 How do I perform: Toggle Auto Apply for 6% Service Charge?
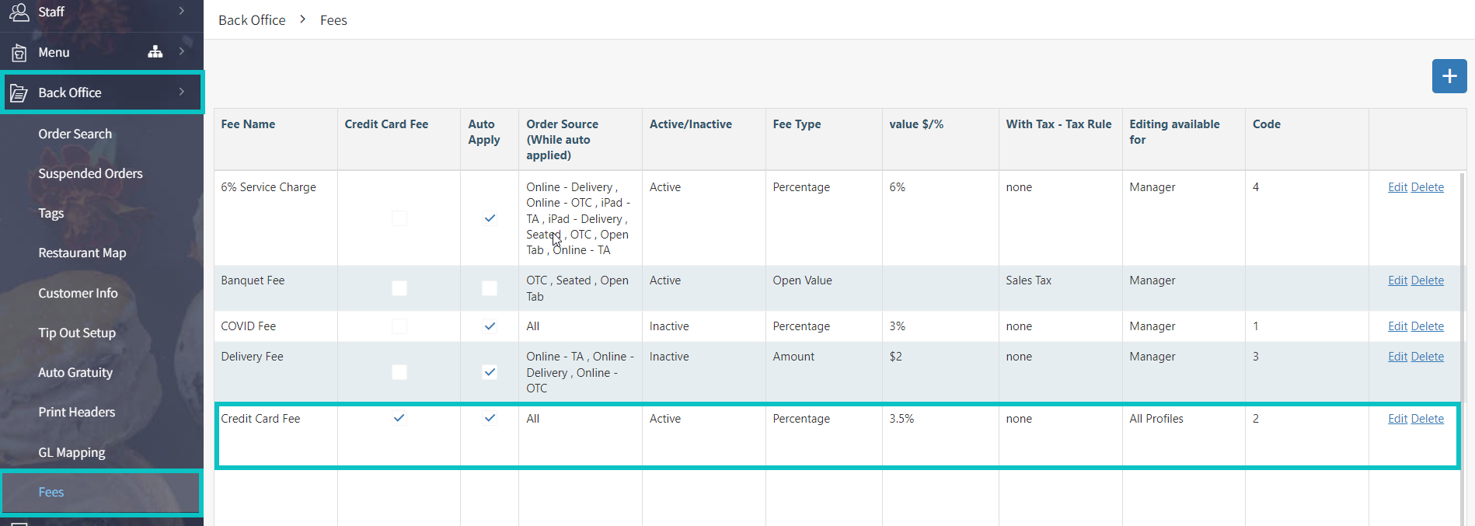pyautogui.click(x=490, y=218)
